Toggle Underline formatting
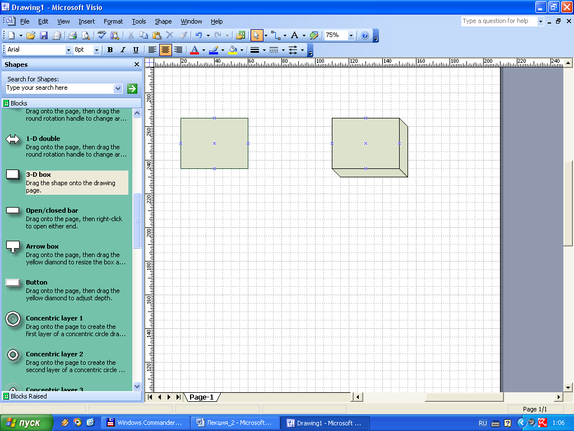 click(136, 50)
